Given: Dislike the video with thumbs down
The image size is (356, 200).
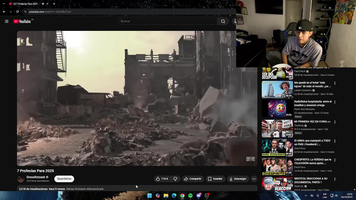Looking at the screenshot, I should pyautogui.click(x=175, y=179).
